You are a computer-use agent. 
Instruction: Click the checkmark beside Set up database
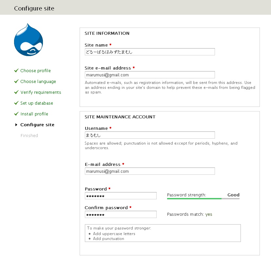(x=16, y=103)
